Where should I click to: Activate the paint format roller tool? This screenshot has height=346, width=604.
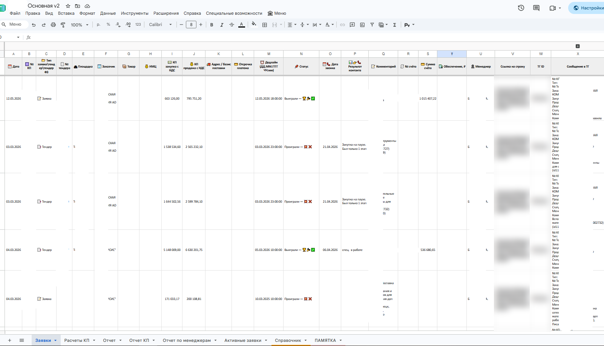coord(63,25)
